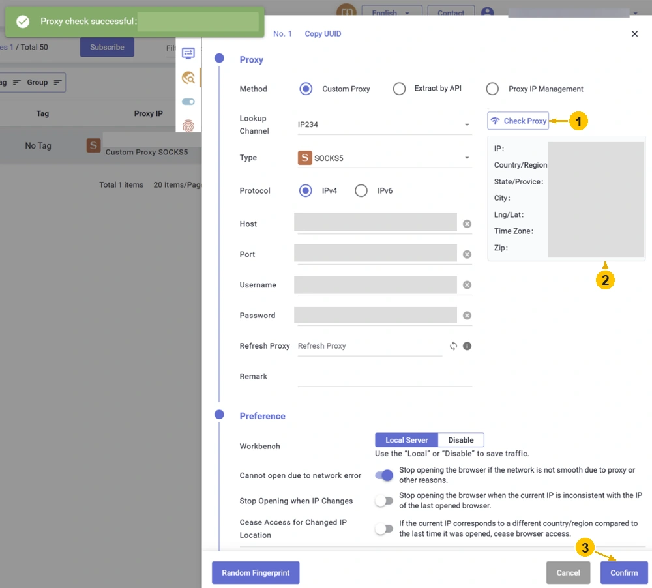Screen dimensions: 652x588
Task: Click the orange S SOCKS5 type icon
Action: coord(304,158)
